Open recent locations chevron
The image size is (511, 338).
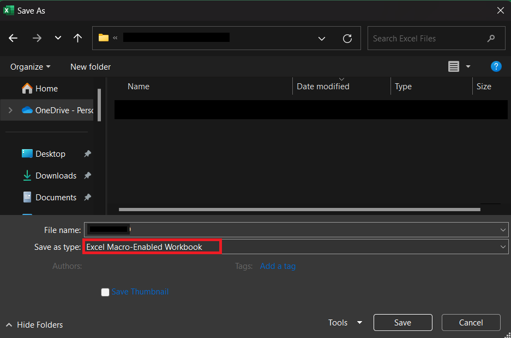[58, 38]
